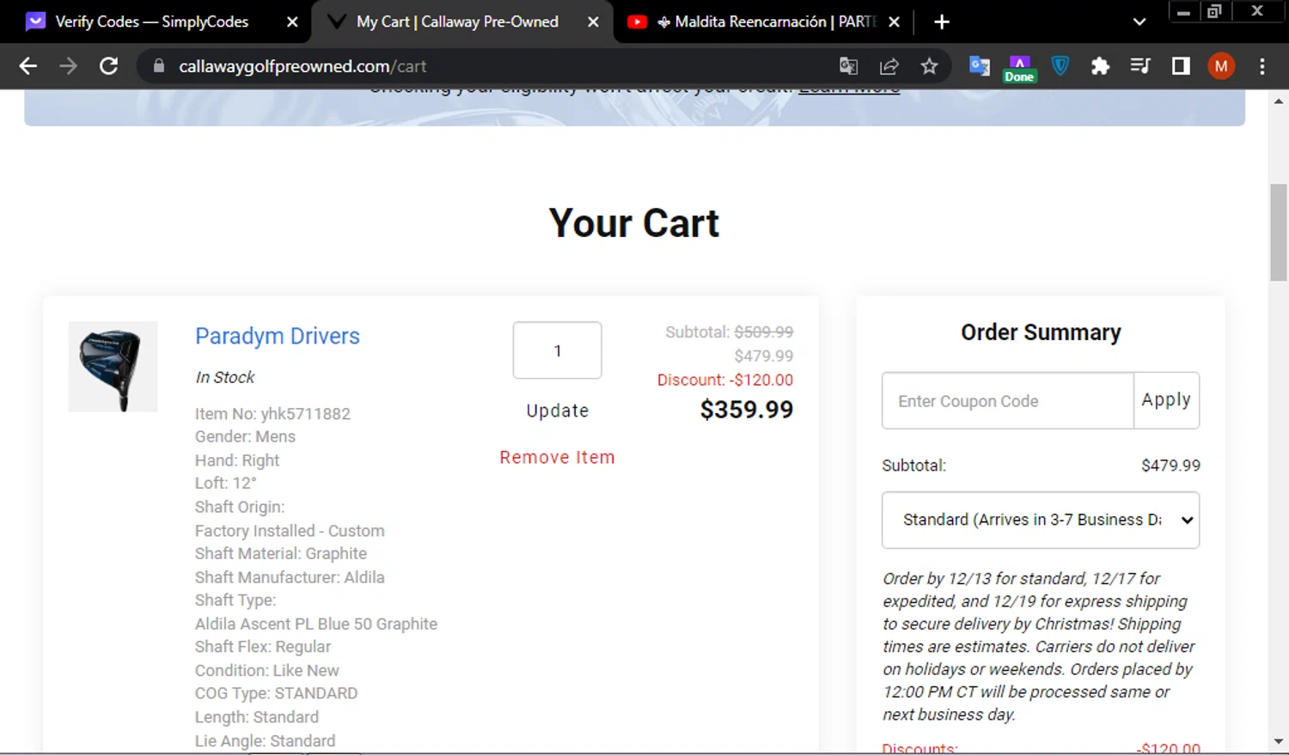Open the Standard shipping method dropdown
Viewport: 1289px width, 755px height.
point(1041,520)
